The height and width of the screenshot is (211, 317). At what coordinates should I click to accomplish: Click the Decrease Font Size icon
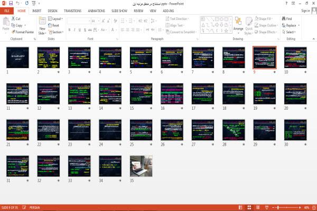click(x=108, y=21)
